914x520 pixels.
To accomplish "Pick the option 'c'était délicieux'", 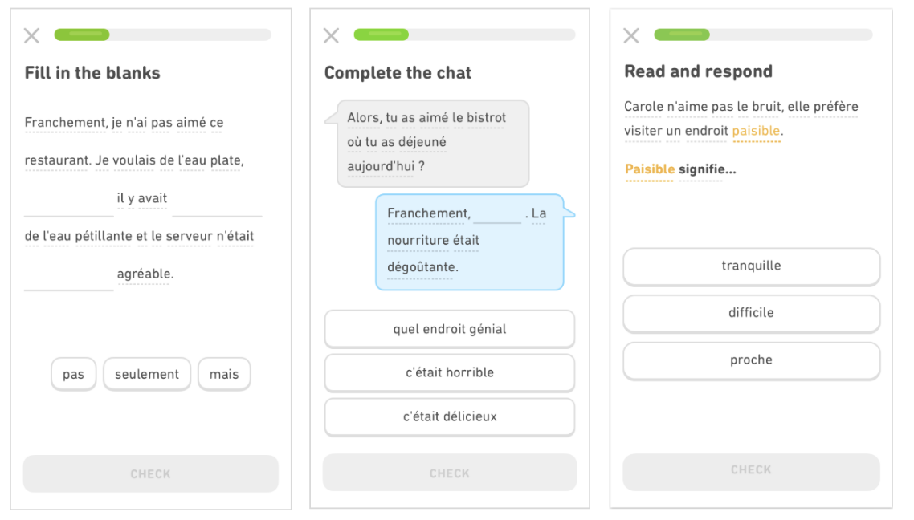I will pos(449,416).
